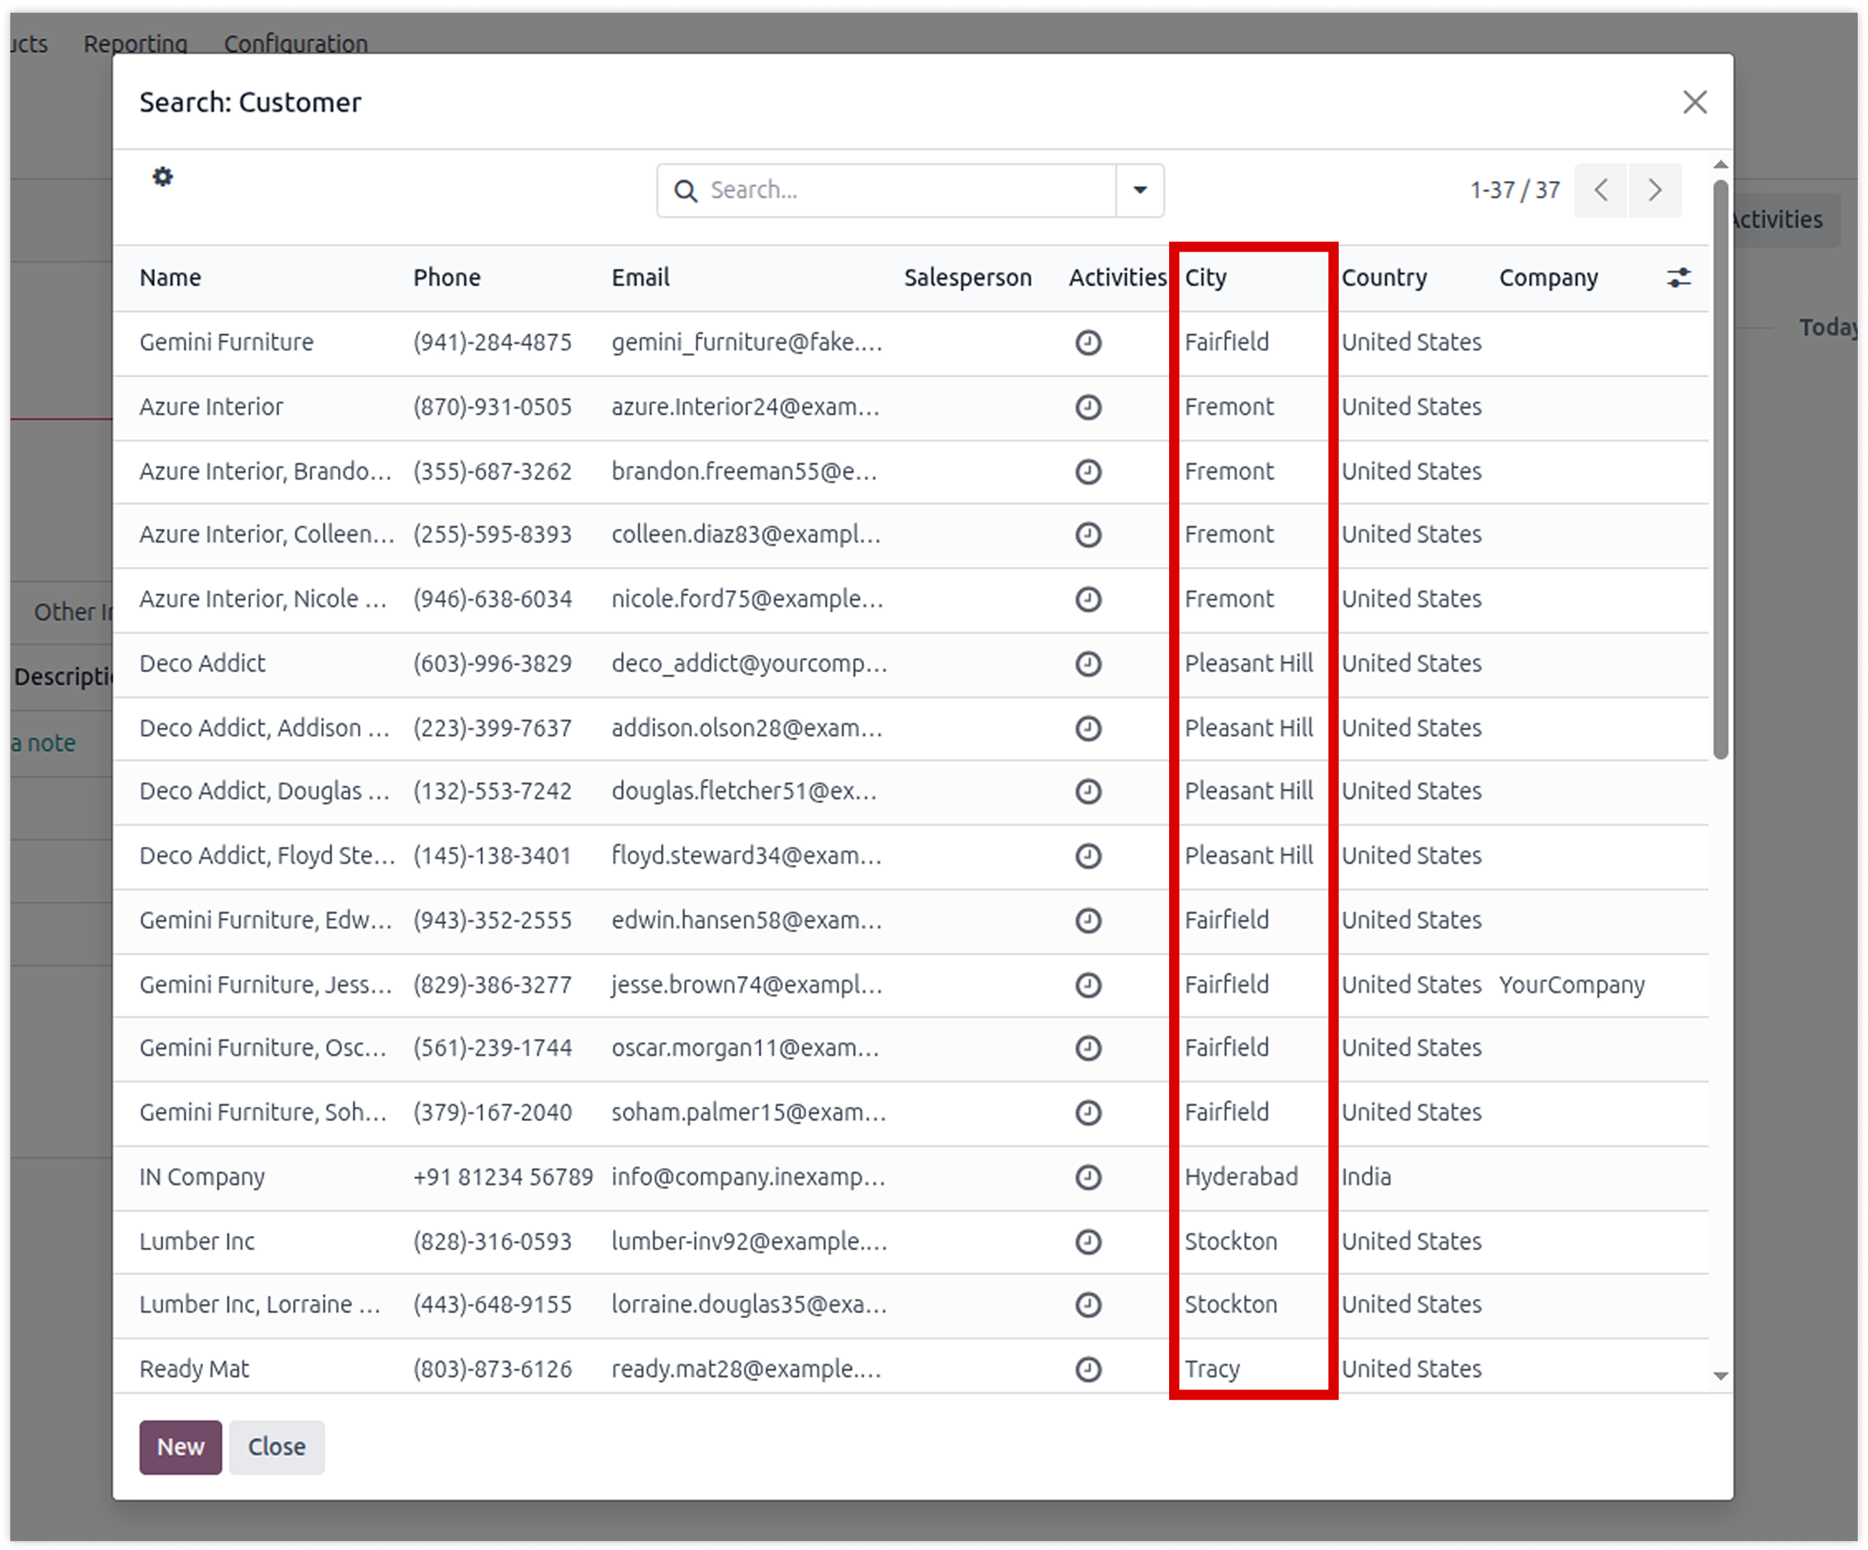1868x1550 pixels.
Task: Click phone number (603)-996-3829
Action: [x=492, y=665]
